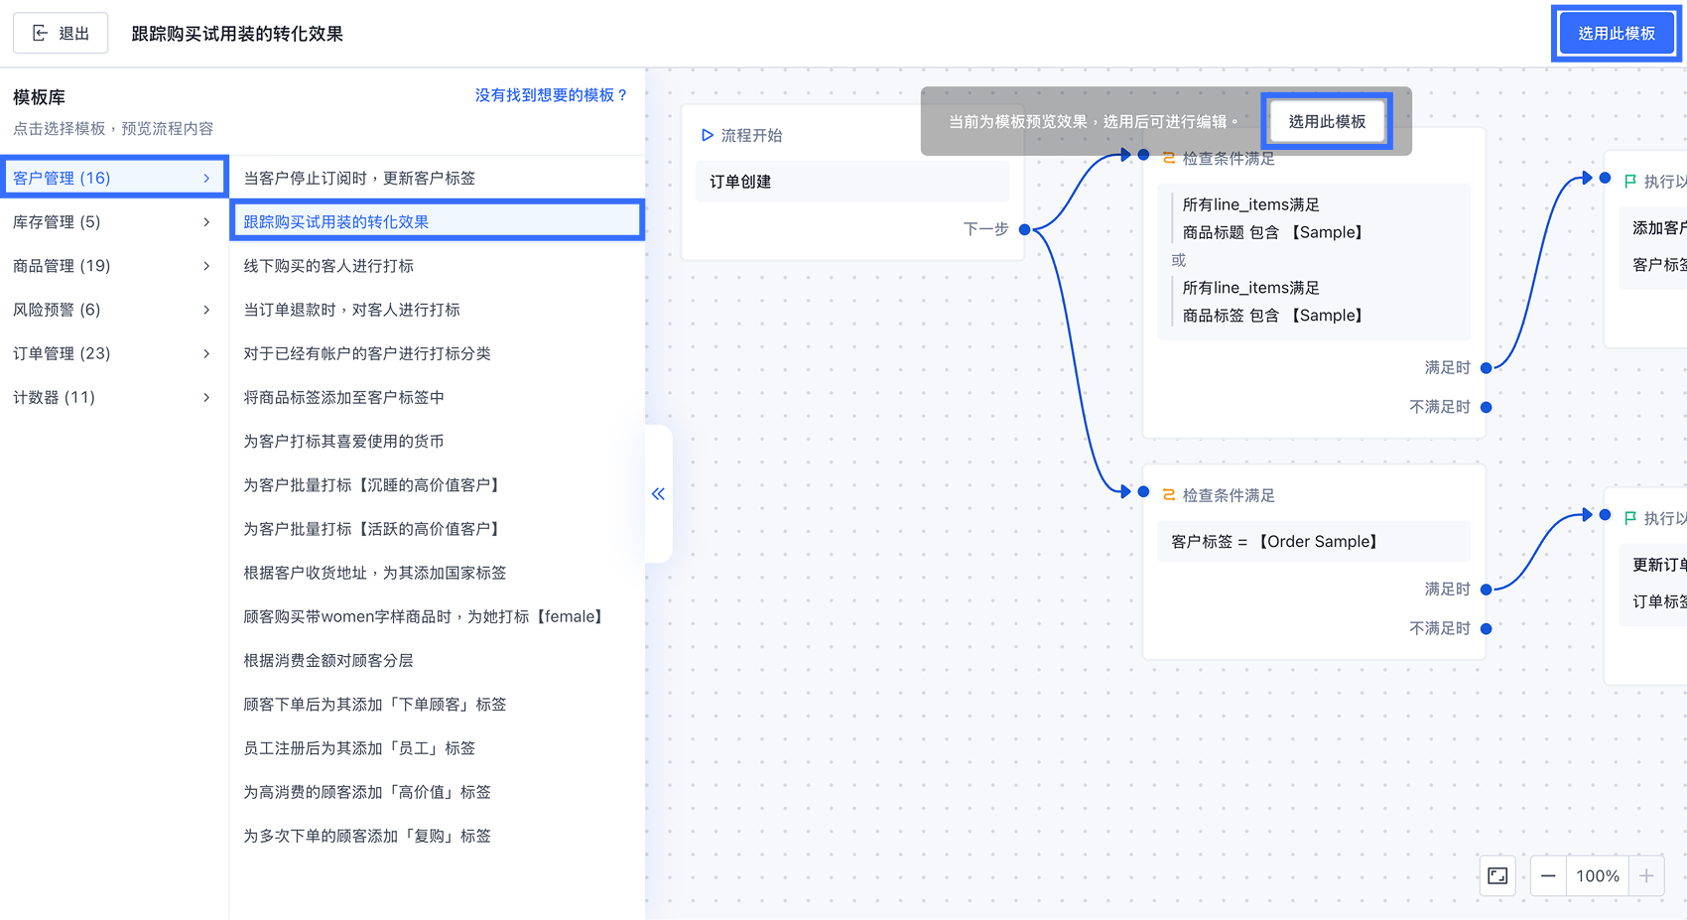Select the 库存管理 (5) category

point(114,221)
